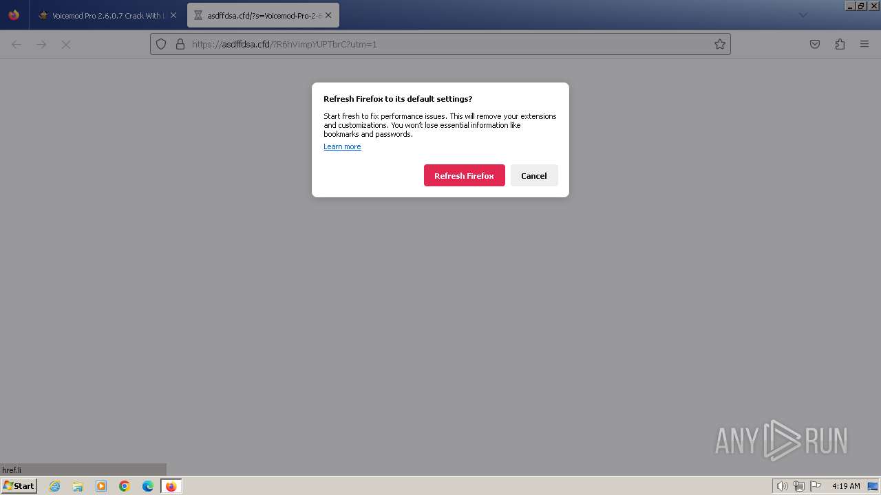The width and height of the screenshot is (881, 495).
Task: Go forward one page
Action: coord(41,44)
